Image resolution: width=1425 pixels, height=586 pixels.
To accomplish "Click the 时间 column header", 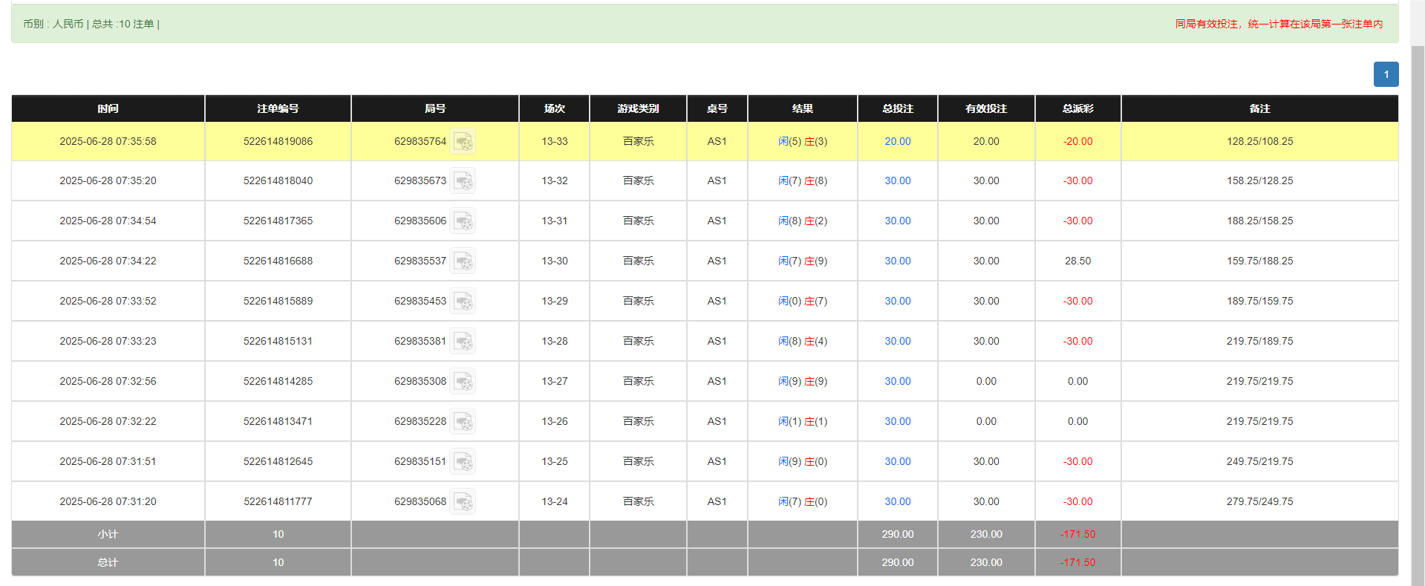I will [x=108, y=108].
